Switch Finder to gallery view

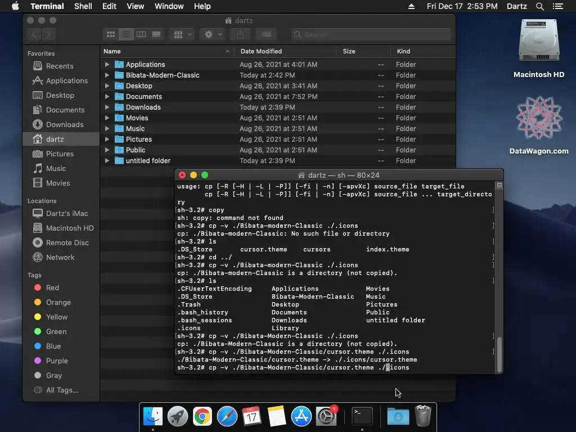156,34
